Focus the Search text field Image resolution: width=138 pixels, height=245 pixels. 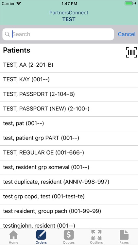58,34
